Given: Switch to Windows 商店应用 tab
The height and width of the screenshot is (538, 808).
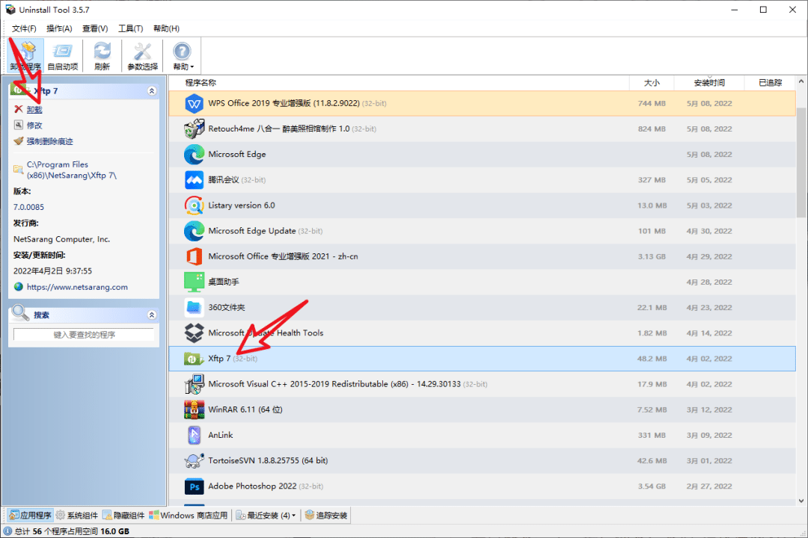Looking at the screenshot, I should coord(188,516).
